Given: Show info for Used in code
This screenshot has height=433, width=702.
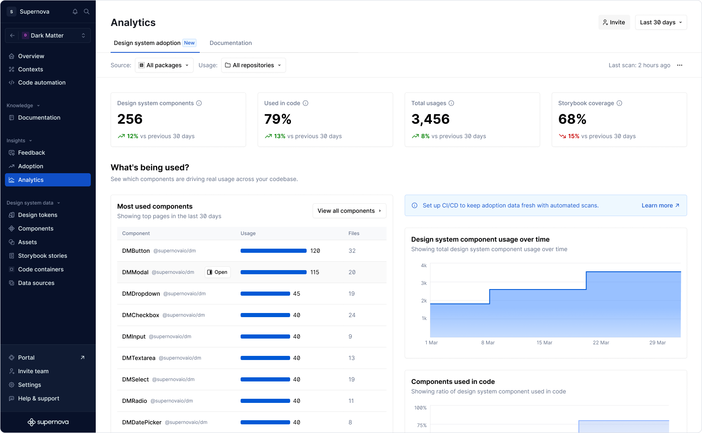Looking at the screenshot, I should (305, 103).
